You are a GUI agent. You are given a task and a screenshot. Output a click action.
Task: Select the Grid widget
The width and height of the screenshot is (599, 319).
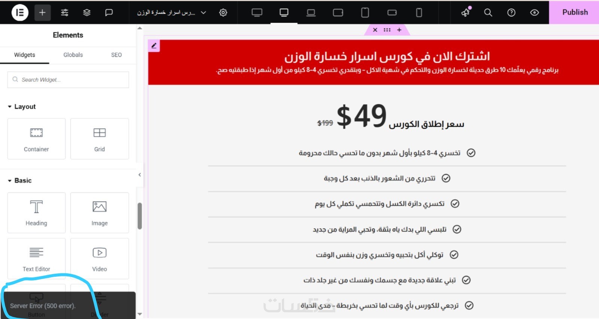[100, 139]
